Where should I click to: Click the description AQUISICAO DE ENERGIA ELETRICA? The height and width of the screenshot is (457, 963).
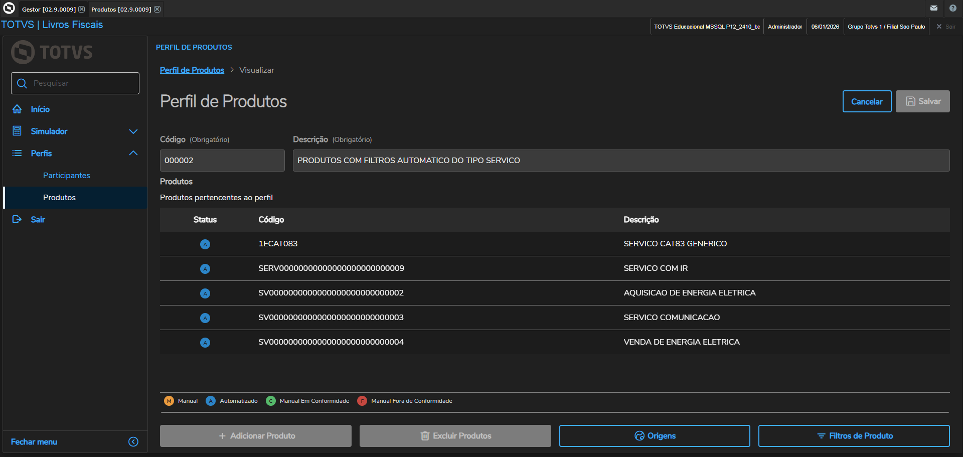[690, 293]
